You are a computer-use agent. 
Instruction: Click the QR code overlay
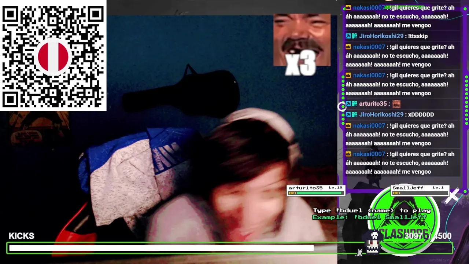(x=53, y=55)
